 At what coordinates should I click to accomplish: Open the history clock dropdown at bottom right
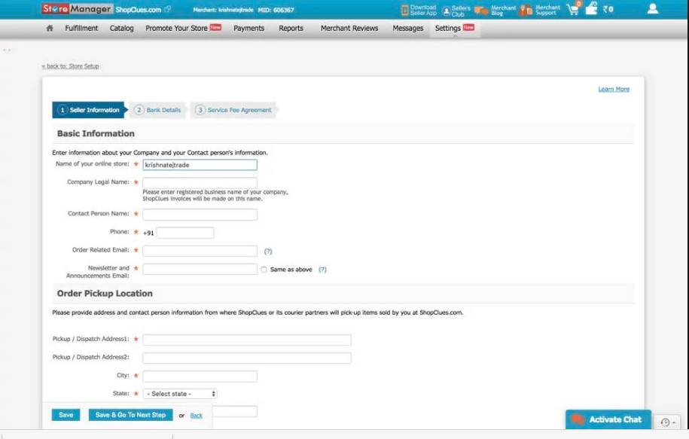pyautogui.click(x=667, y=422)
